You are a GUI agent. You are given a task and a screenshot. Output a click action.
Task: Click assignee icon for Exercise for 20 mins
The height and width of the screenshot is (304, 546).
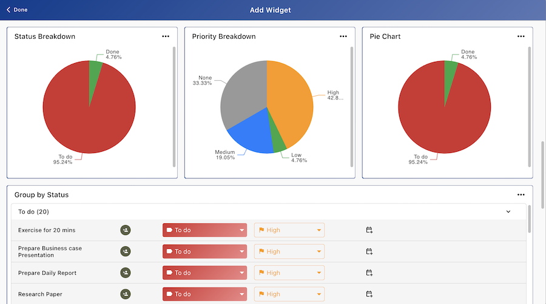tap(126, 230)
